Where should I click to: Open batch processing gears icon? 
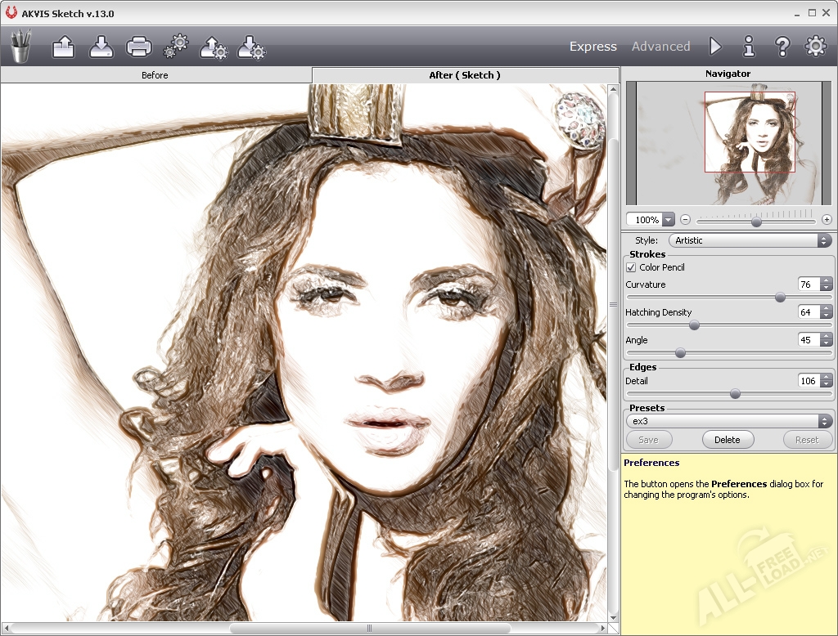[176, 47]
